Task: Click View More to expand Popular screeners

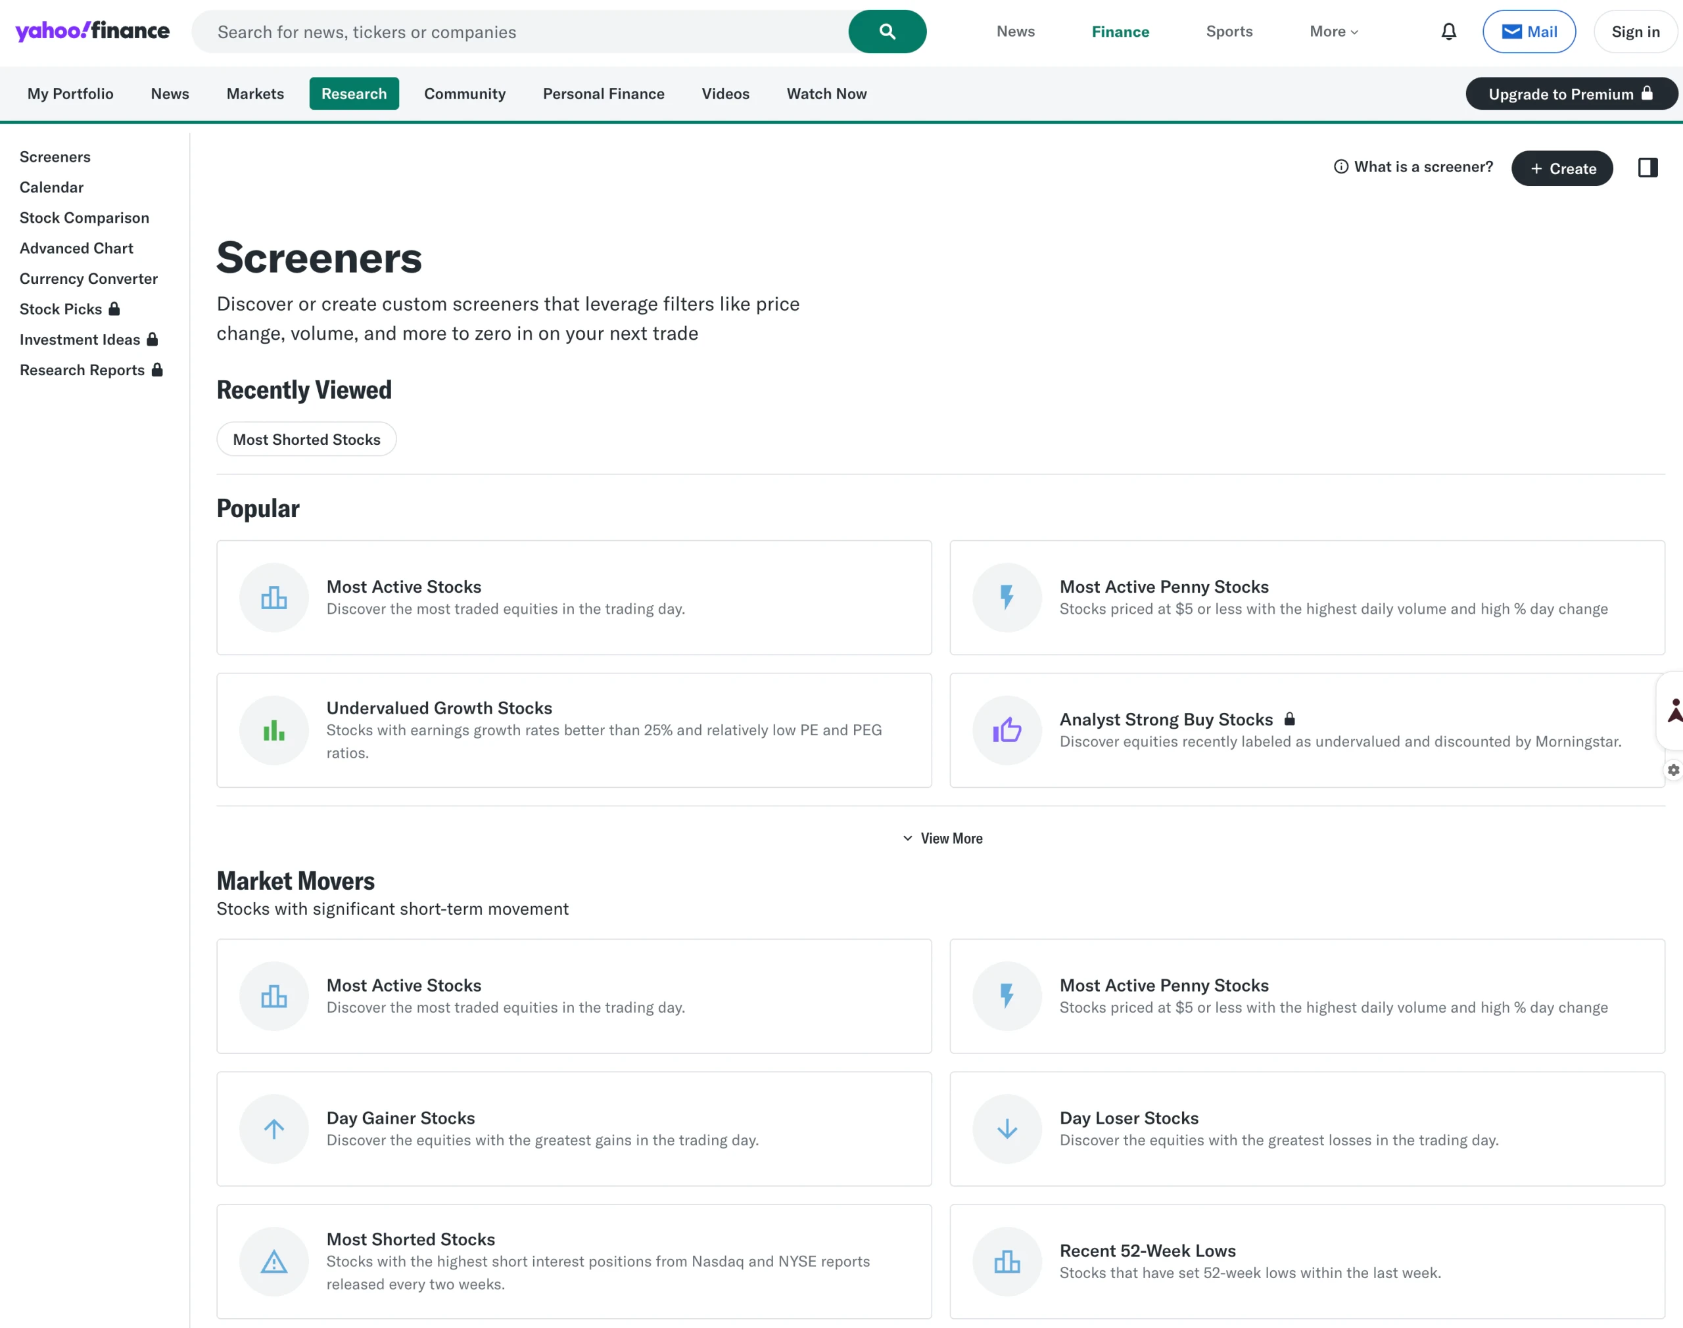Action: point(942,838)
